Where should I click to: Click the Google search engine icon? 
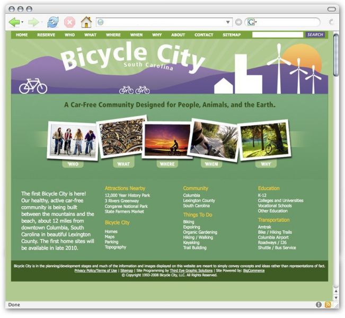251,22
